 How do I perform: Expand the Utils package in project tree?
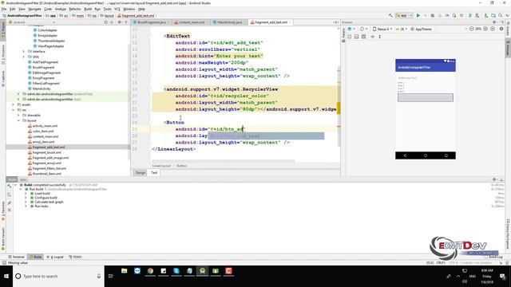point(23,57)
